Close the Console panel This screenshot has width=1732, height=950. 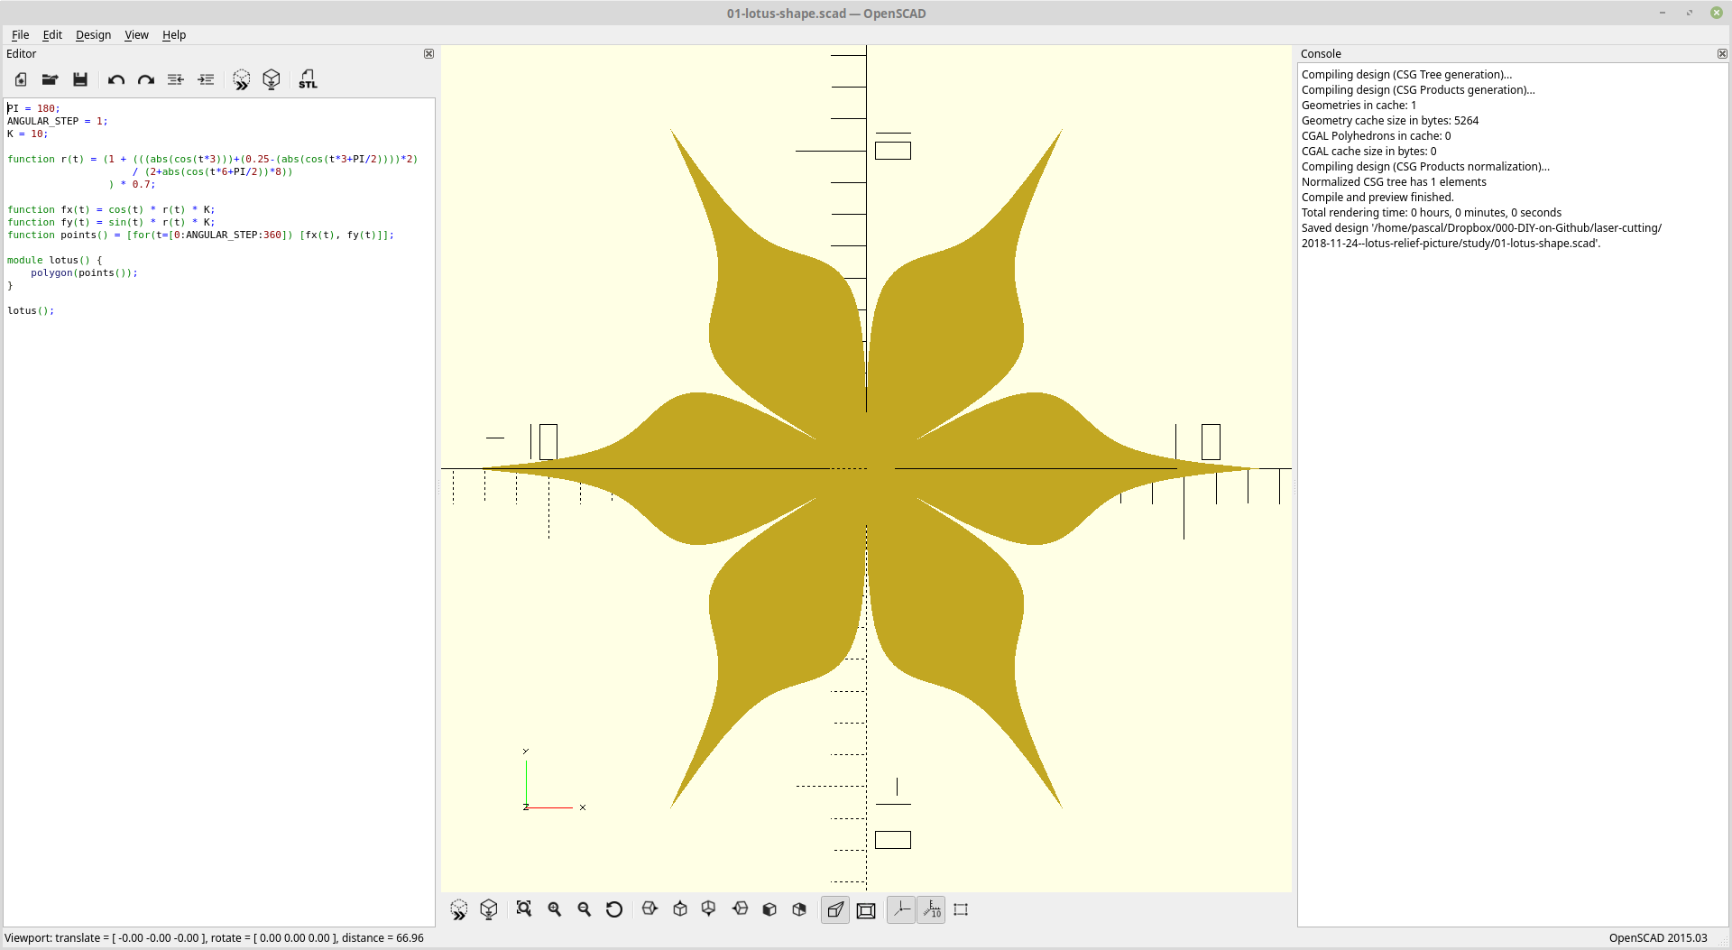point(1723,53)
